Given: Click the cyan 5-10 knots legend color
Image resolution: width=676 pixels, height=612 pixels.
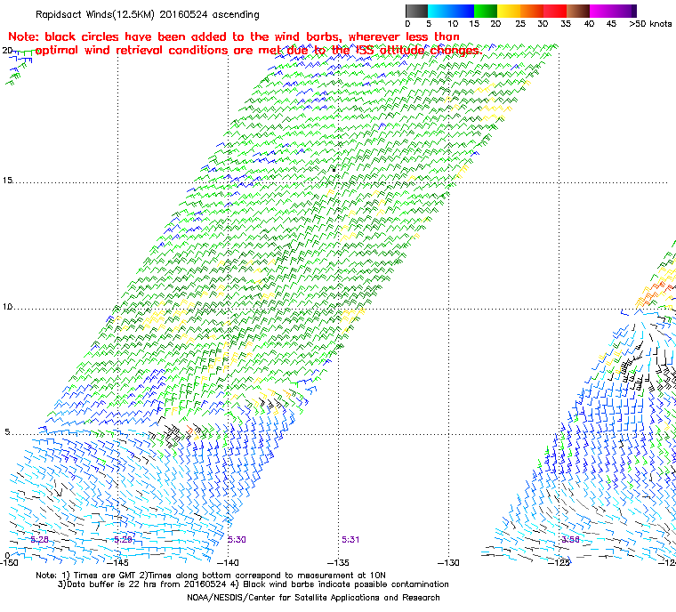Looking at the screenshot, I should pos(439,11).
